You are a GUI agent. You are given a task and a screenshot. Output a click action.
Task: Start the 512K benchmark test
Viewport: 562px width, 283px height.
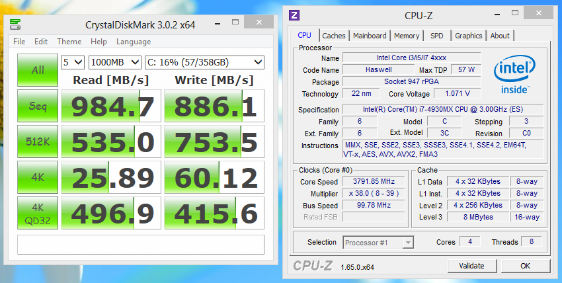(x=38, y=141)
